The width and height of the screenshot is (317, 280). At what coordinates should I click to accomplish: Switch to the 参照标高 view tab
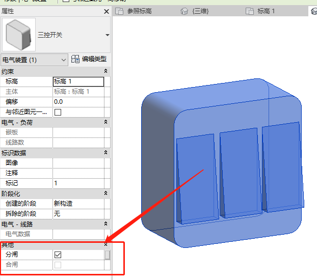click(134, 11)
